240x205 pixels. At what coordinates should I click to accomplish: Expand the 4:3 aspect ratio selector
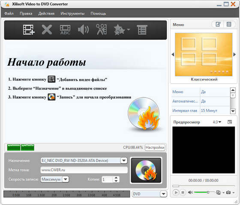click(217, 122)
